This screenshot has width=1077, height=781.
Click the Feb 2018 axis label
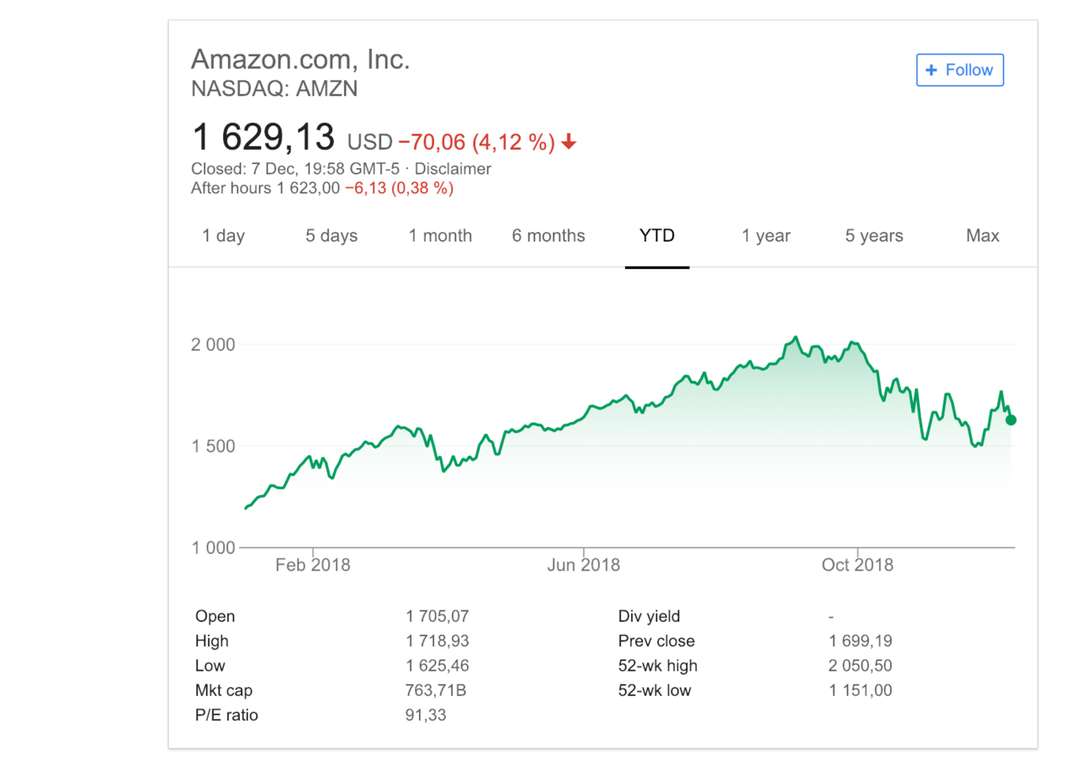(x=312, y=565)
